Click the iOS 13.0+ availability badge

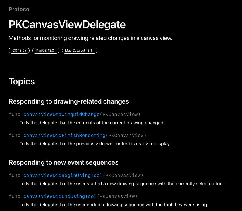point(19,51)
